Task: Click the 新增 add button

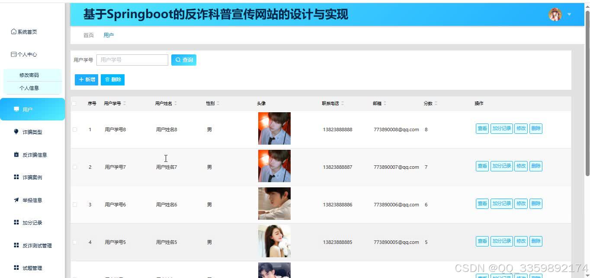Action: [x=87, y=79]
